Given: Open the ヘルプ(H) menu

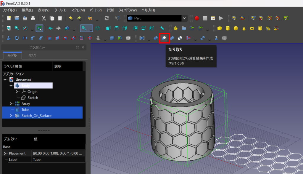Looking at the screenshot, I should coord(148,10).
